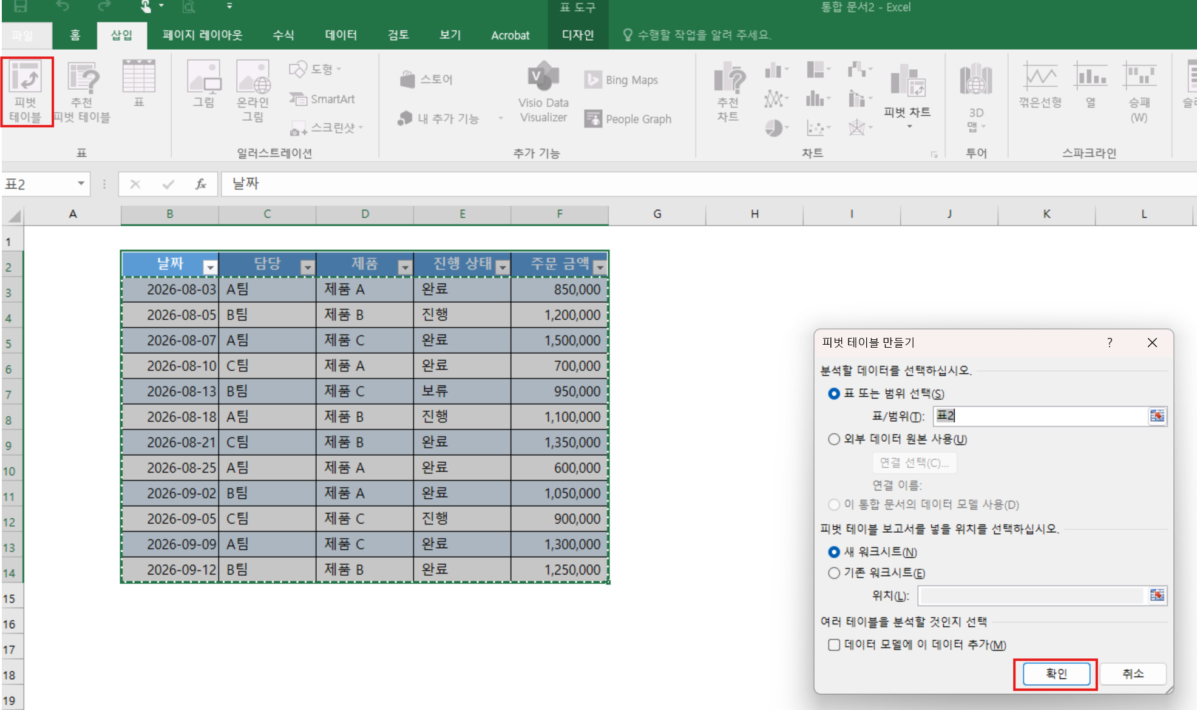The height and width of the screenshot is (710, 1197).
Task: Select 외부 데이터 원본 사용 radio
Action: (x=834, y=439)
